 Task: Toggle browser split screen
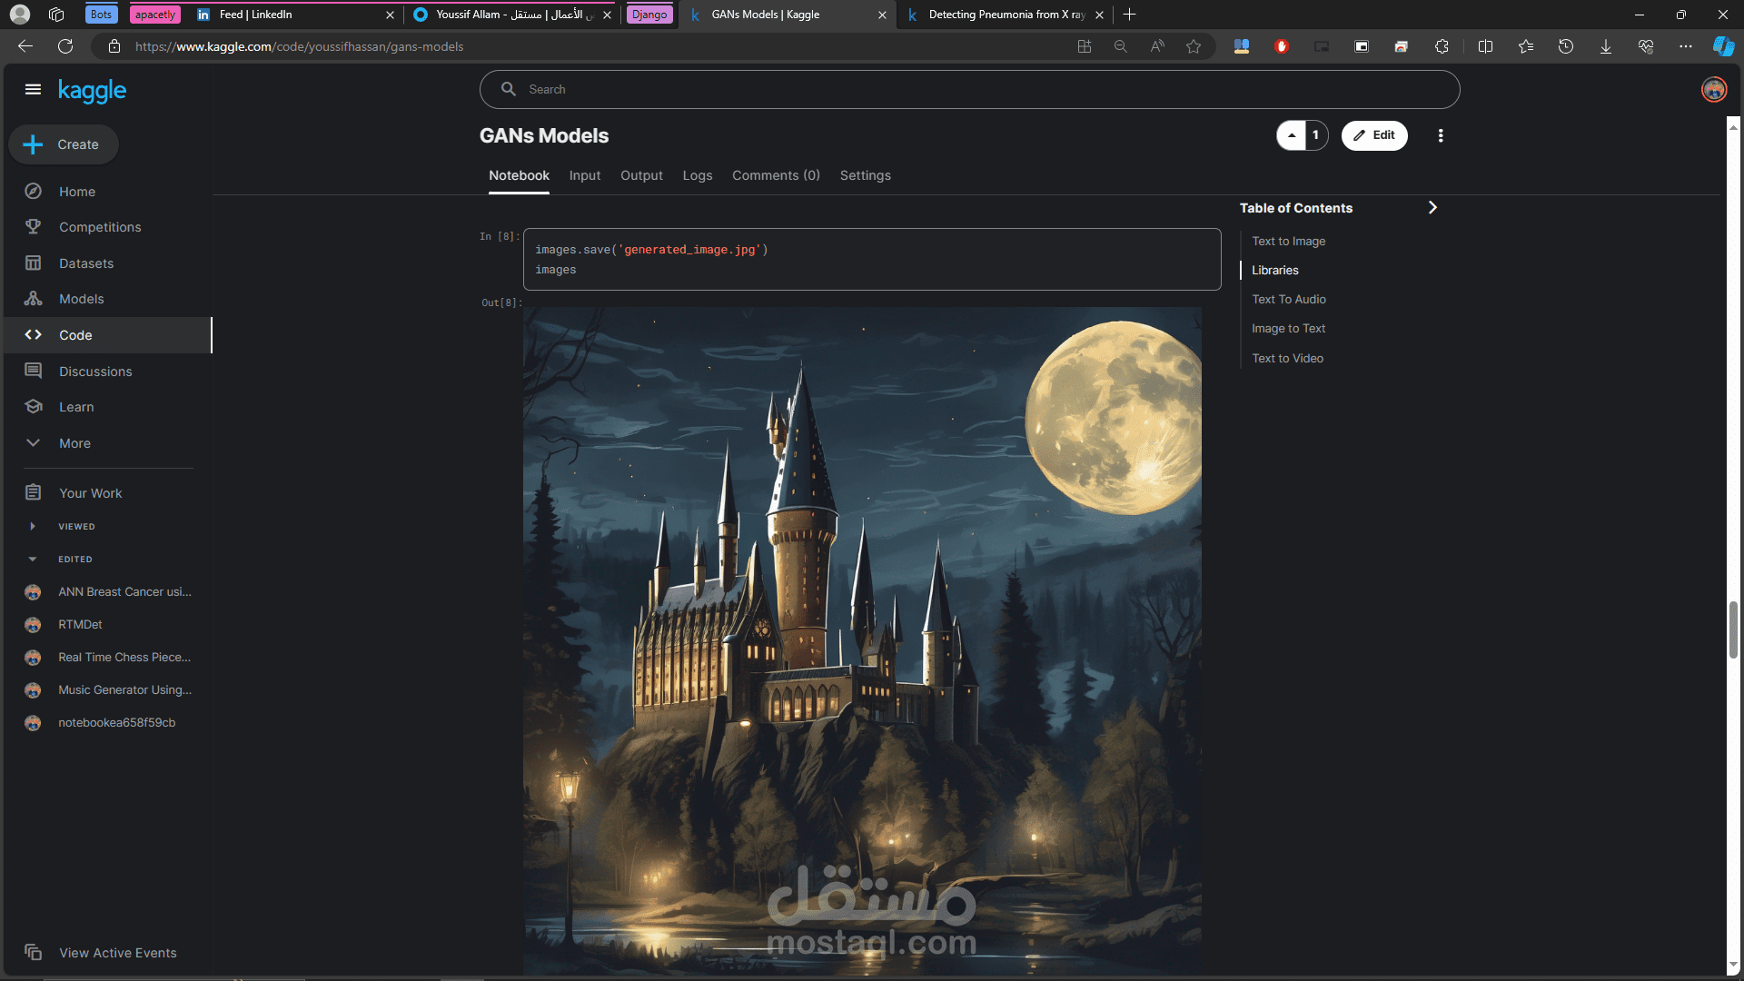pos(1486,46)
